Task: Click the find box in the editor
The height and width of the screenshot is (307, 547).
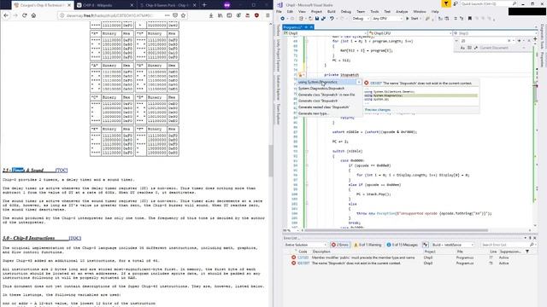Action: click(x=484, y=41)
